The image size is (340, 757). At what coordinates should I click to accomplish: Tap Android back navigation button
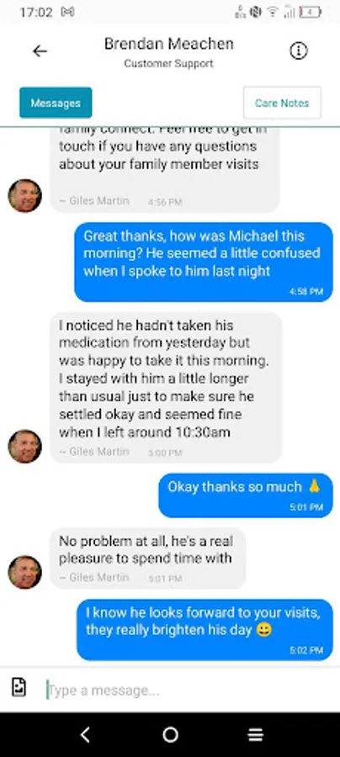(85, 734)
